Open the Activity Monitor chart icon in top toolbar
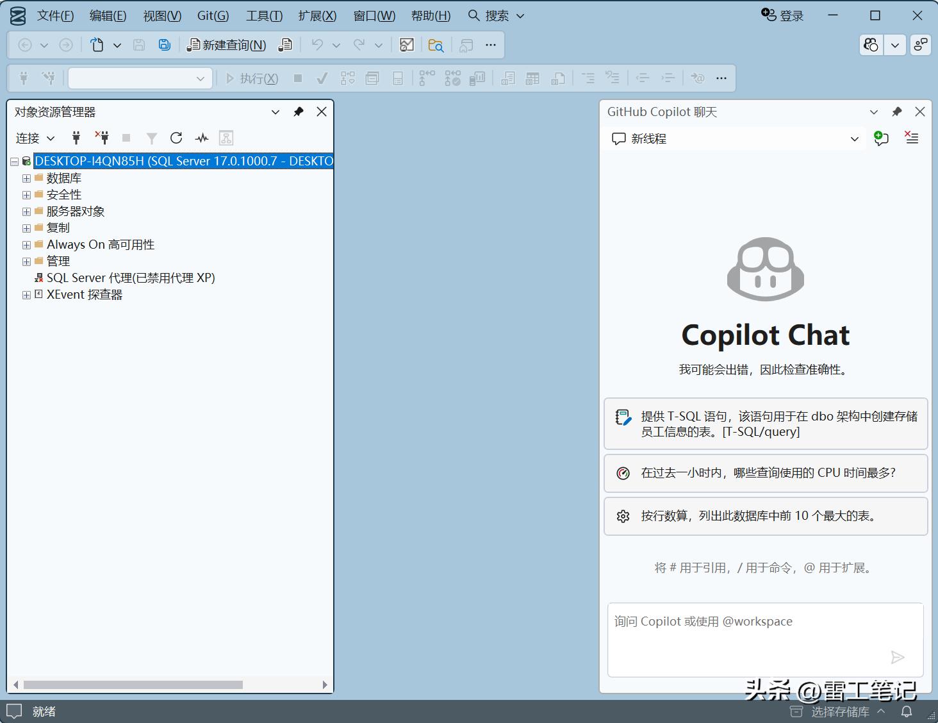 pyautogui.click(x=407, y=45)
